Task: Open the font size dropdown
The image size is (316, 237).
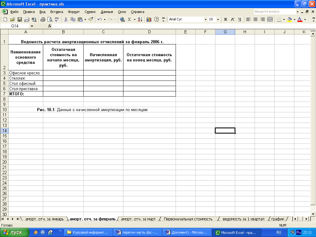Action: [x=218, y=19]
